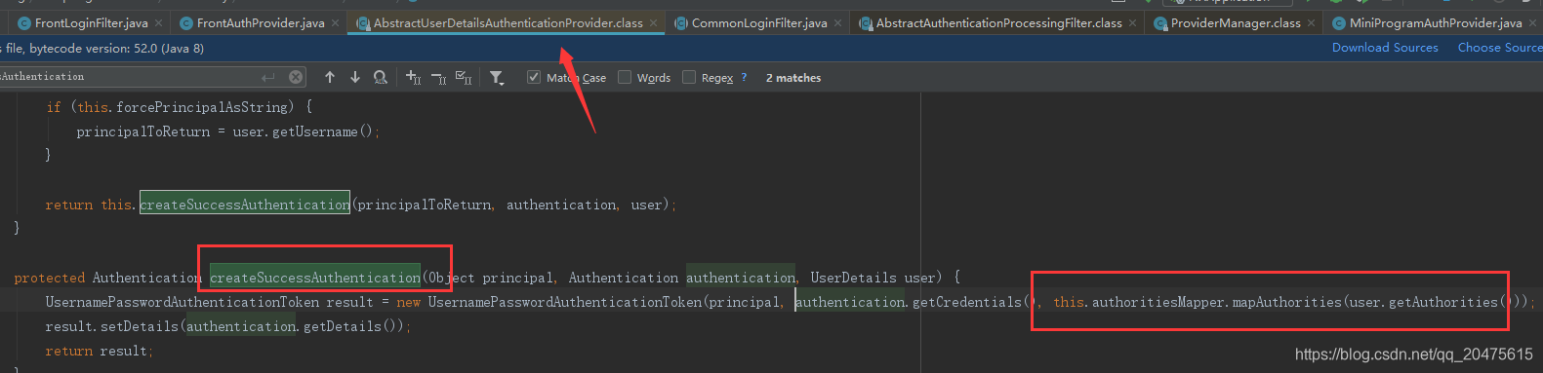This screenshot has height=373, width=1543.
Task: Open CommonLoginFilter.java tab
Action: click(759, 22)
